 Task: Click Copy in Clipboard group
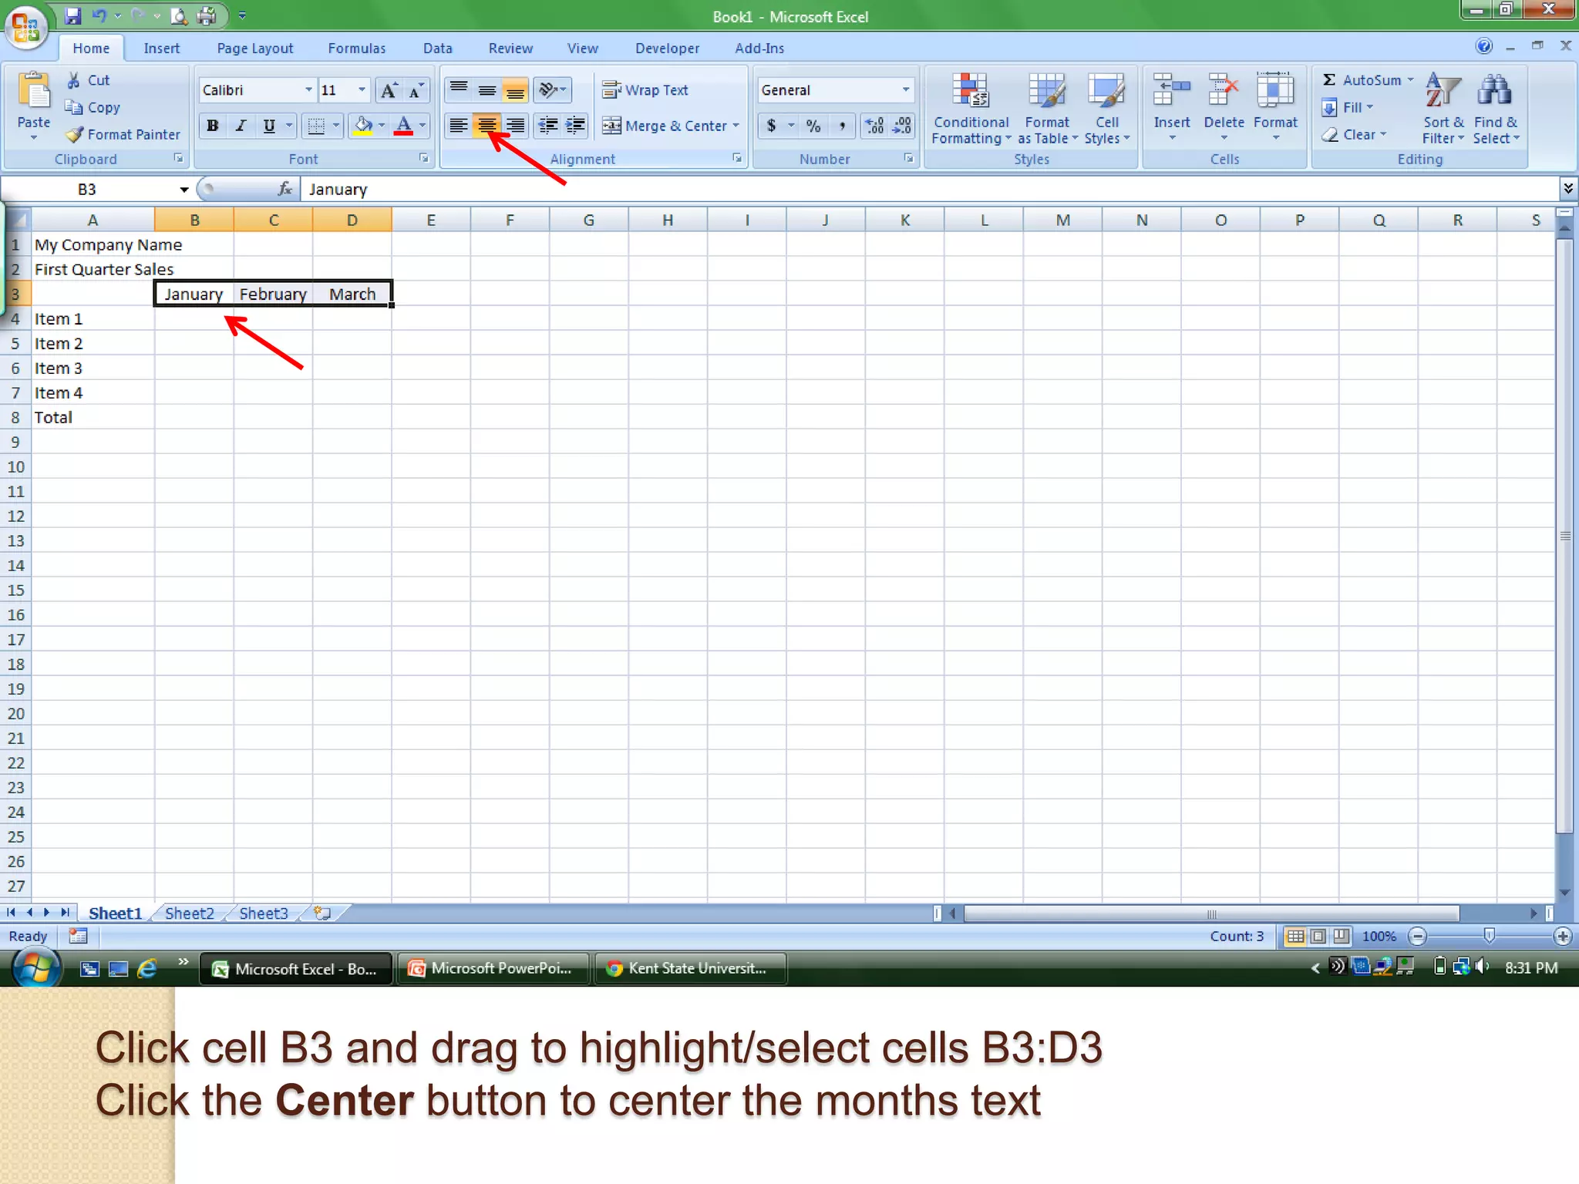click(x=93, y=107)
